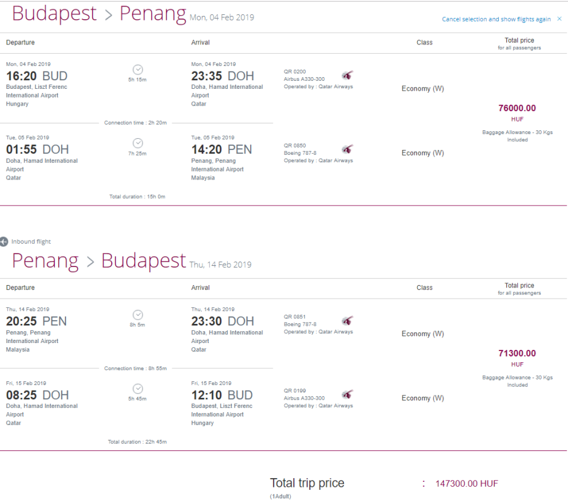
Task: Click 'Cancel selection and show flights again' link
Action: 496,19
